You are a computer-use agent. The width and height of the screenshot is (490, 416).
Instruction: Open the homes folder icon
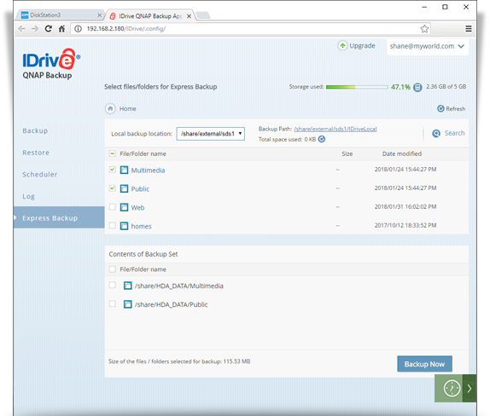tap(124, 226)
